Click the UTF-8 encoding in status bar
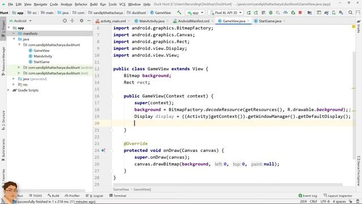The height and width of the screenshot is (204, 362). click(x=325, y=202)
